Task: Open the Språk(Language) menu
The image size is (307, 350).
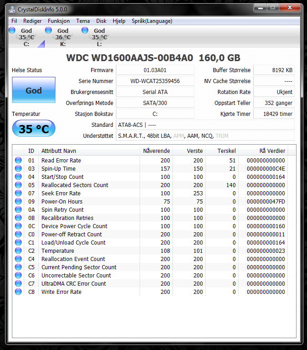Action: [x=152, y=21]
